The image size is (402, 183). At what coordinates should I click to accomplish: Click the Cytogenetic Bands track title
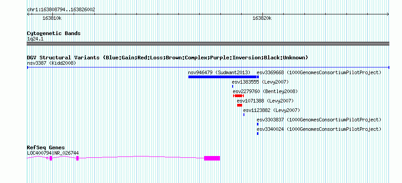tap(54, 33)
